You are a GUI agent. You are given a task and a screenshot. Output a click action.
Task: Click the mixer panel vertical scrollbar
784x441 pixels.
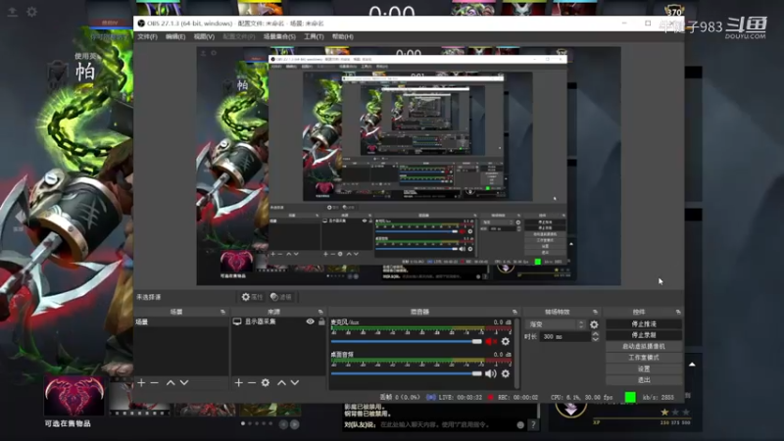point(517,353)
